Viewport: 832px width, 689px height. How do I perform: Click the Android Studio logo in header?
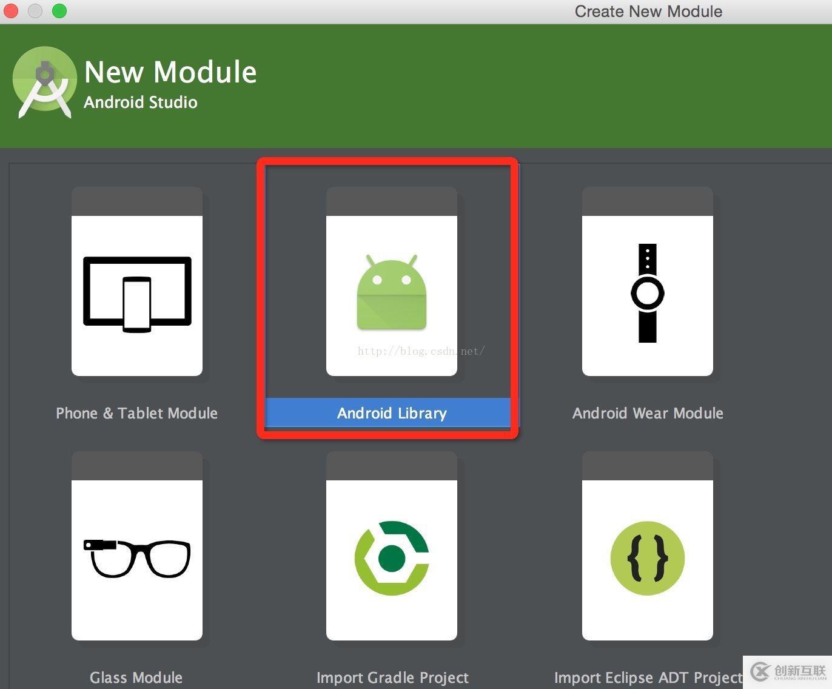point(45,82)
